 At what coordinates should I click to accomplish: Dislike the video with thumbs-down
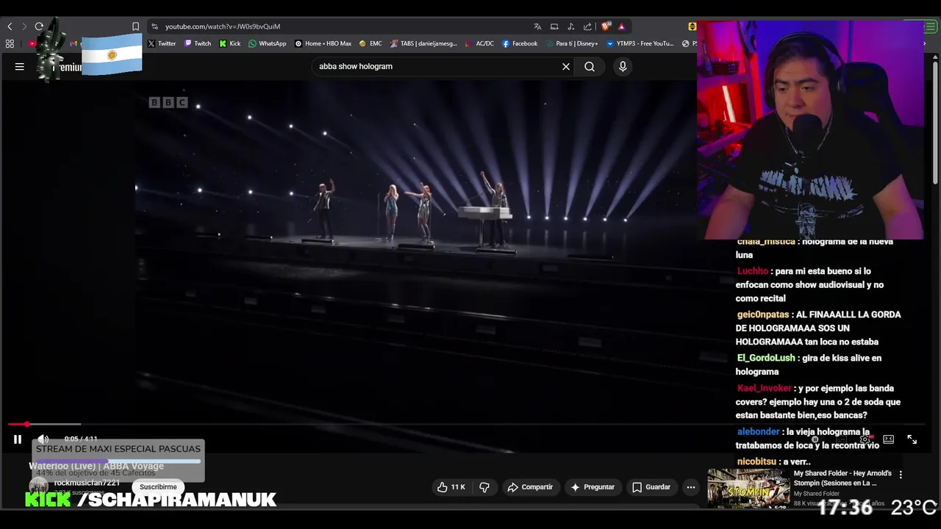click(484, 487)
